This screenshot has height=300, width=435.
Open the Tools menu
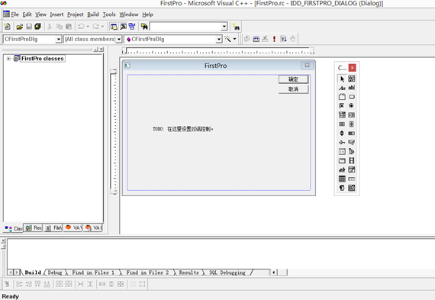(109, 15)
